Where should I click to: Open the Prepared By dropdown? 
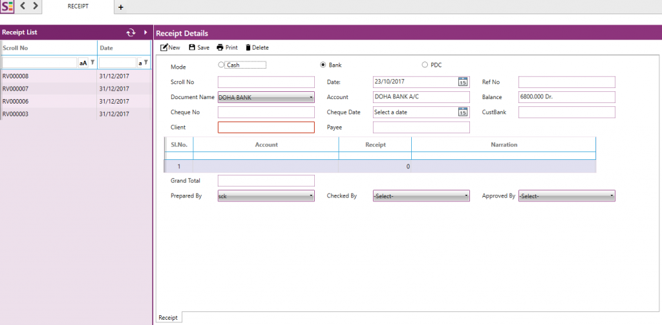(266, 196)
